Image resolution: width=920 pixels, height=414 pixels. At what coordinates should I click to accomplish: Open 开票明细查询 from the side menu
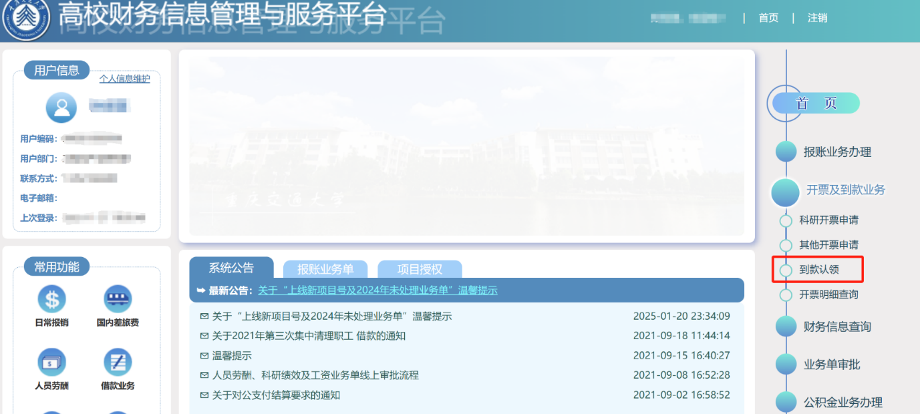pos(828,294)
